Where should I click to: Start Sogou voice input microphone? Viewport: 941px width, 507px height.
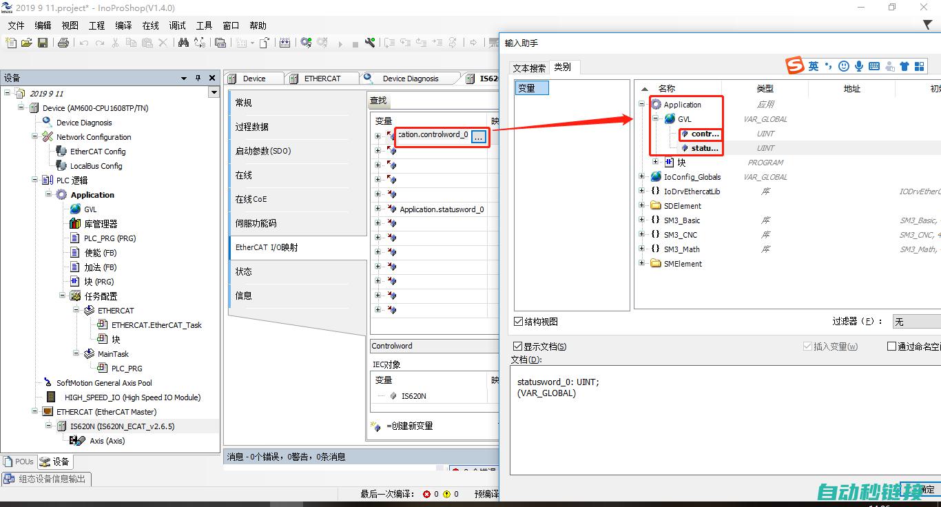pyautogui.click(x=859, y=66)
